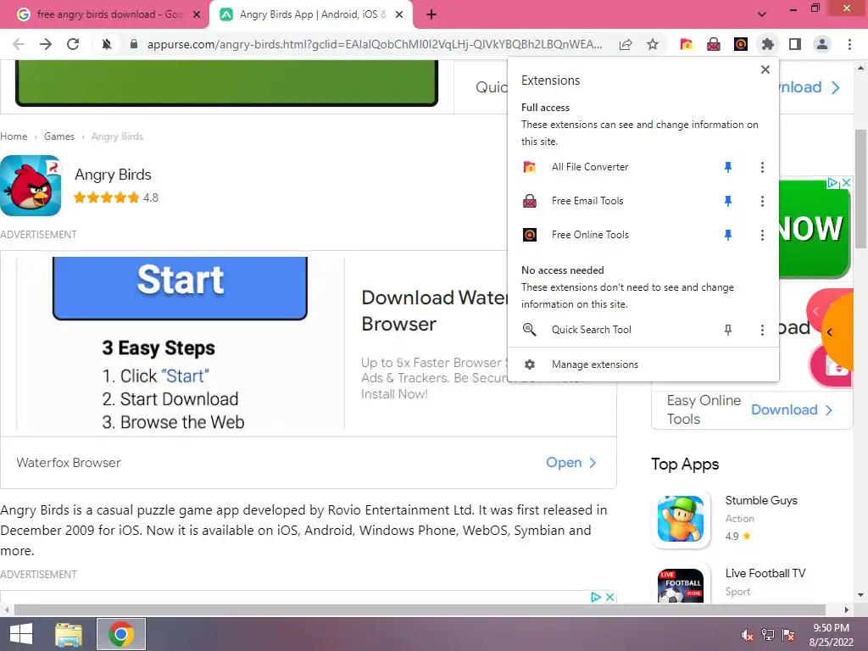Open the taskbar clock and date
Screen dimensions: 868x651
[x=831, y=635]
